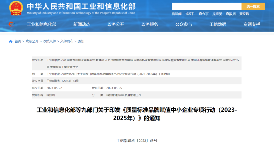Click the search input field

tap(206, 6)
